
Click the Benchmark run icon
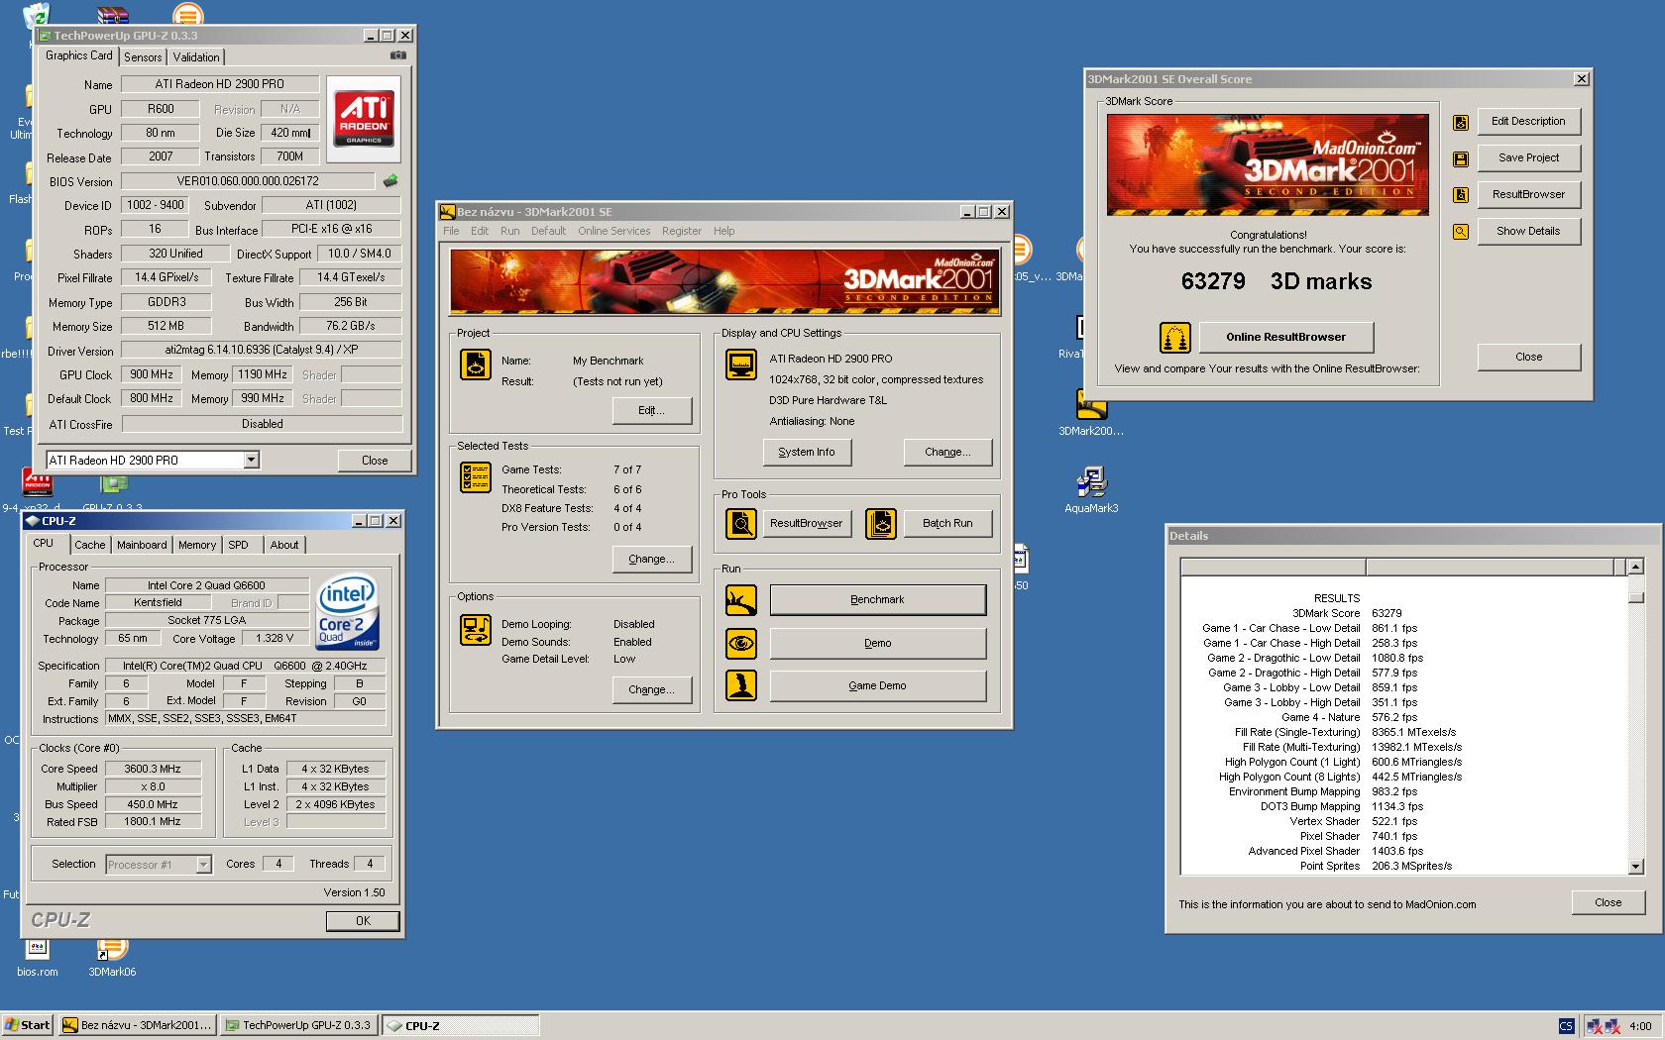(740, 599)
